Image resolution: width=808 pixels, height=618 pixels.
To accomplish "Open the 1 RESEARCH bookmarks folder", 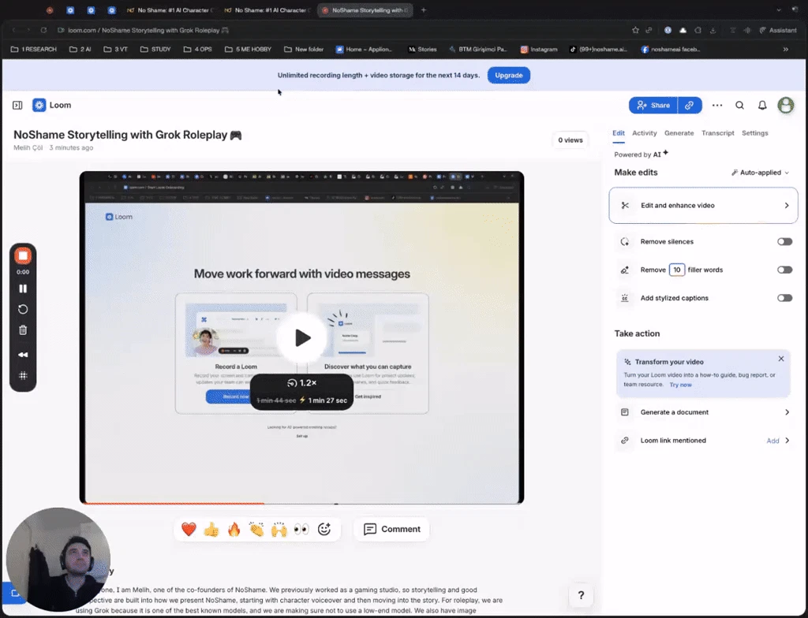I will (33, 50).
